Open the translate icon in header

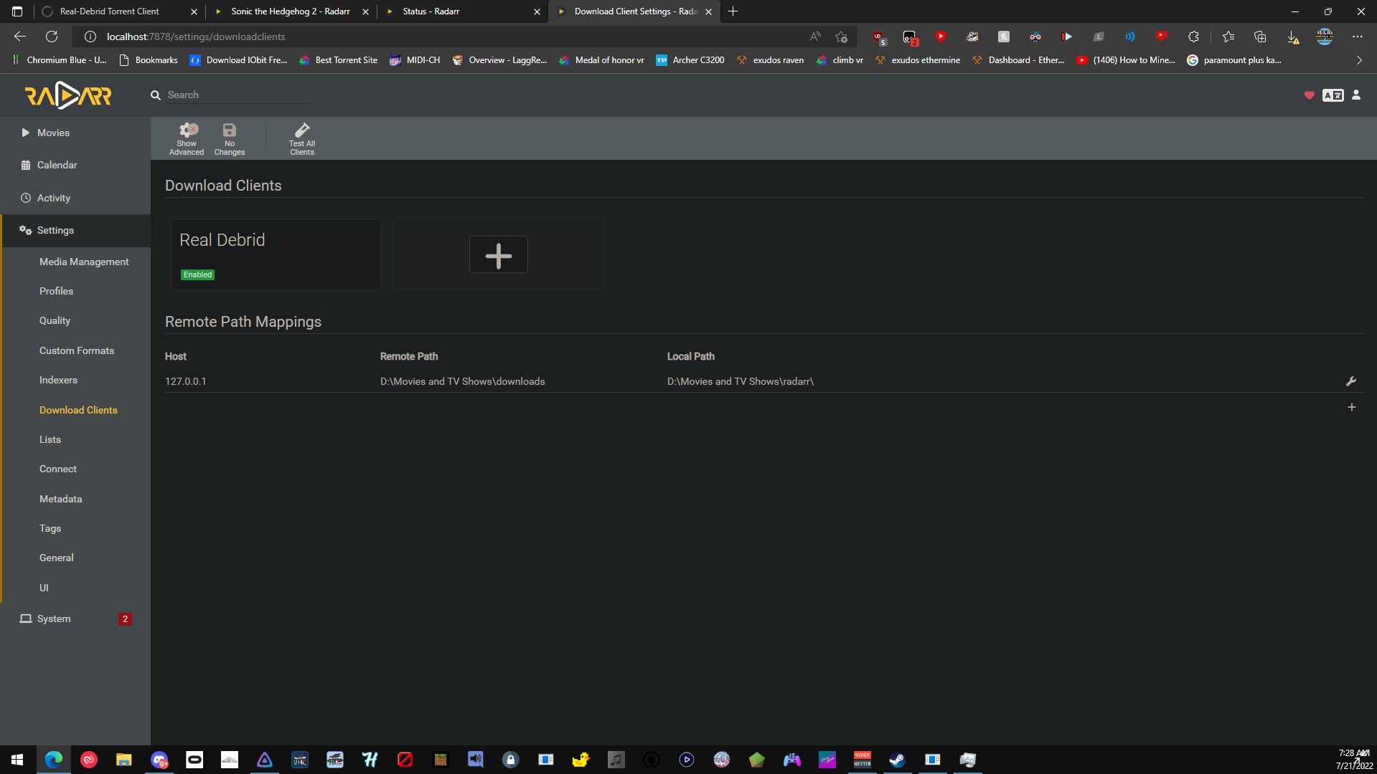(1333, 95)
